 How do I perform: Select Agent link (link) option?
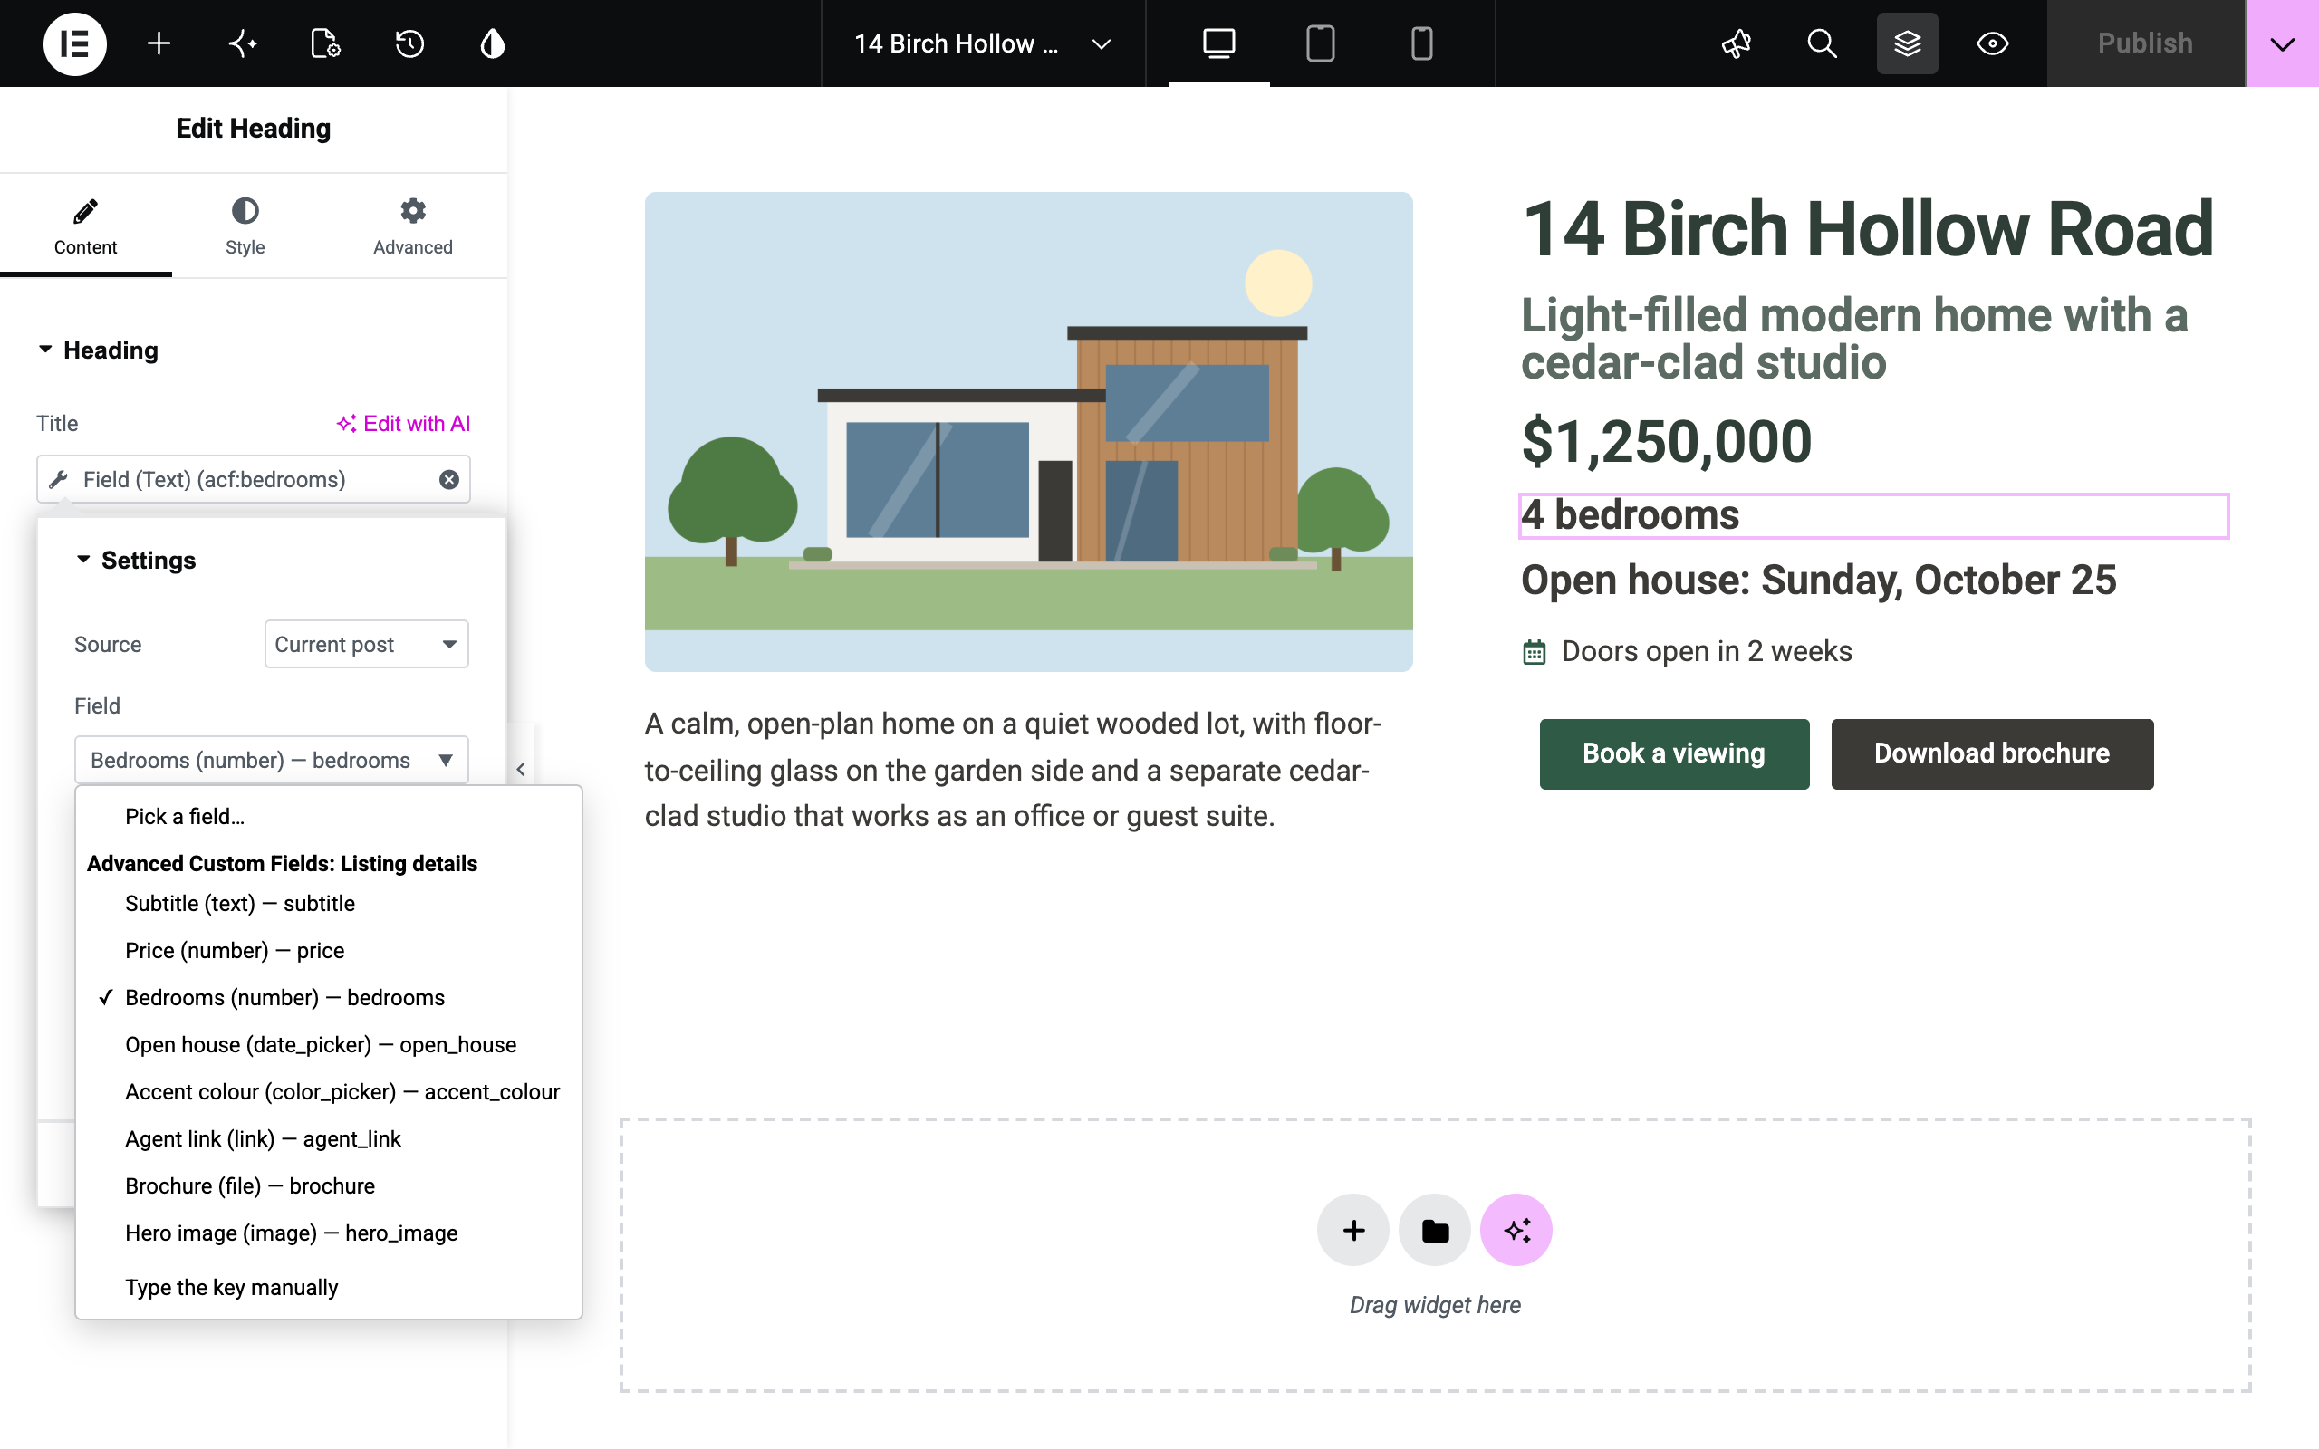click(329, 1138)
